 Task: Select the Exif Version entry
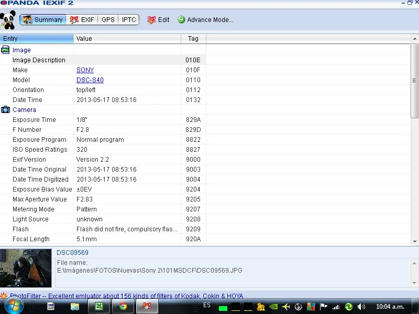tap(29, 160)
